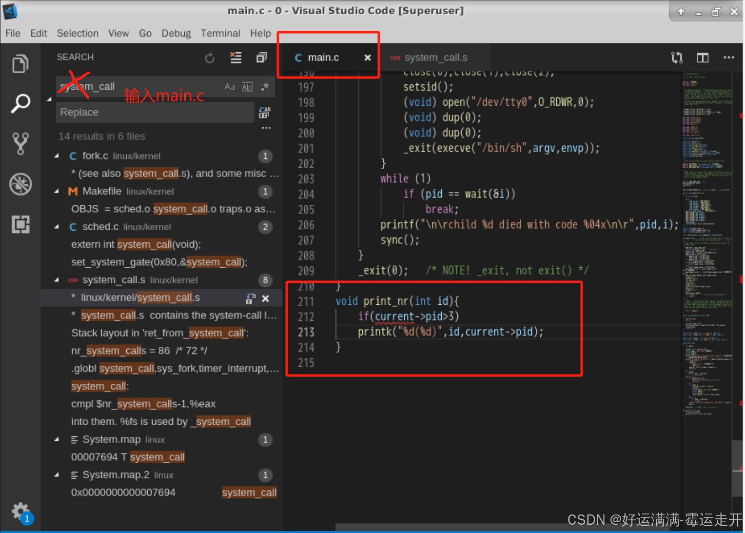Click the window keep-above arrow button

tap(681, 12)
